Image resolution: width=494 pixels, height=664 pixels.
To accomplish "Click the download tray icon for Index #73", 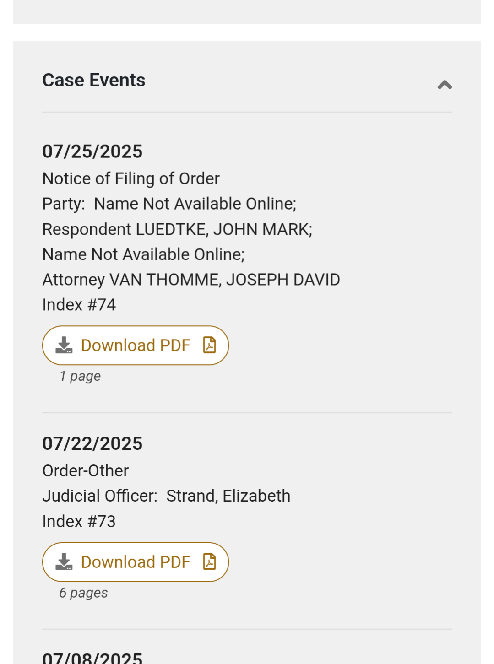I will (x=64, y=562).
